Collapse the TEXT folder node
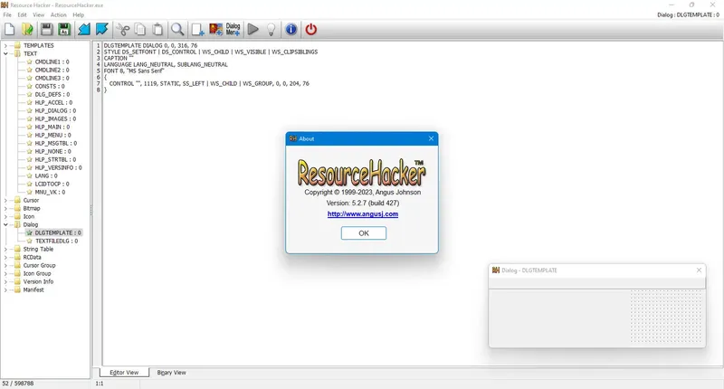The height and width of the screenshot is (389, 724). (5, 53)
